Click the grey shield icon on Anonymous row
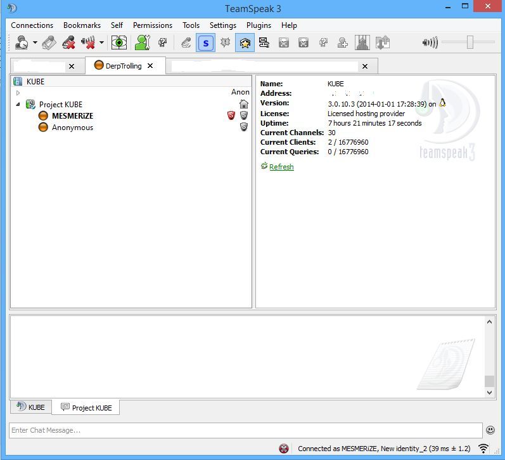 click(244, 127)
